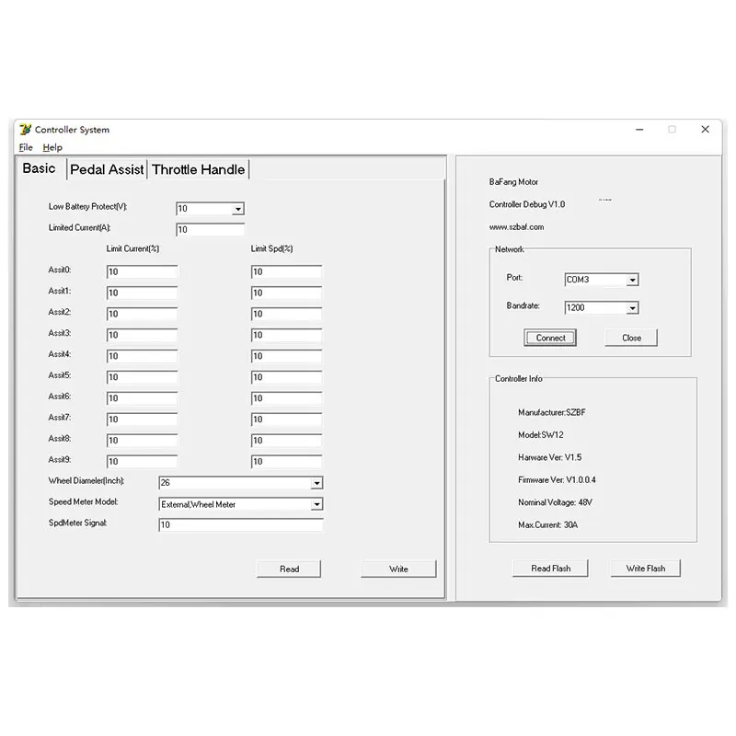Click the Assit7 Limit Spd field
Screen dimensions: 736x736
pos(286,420)
